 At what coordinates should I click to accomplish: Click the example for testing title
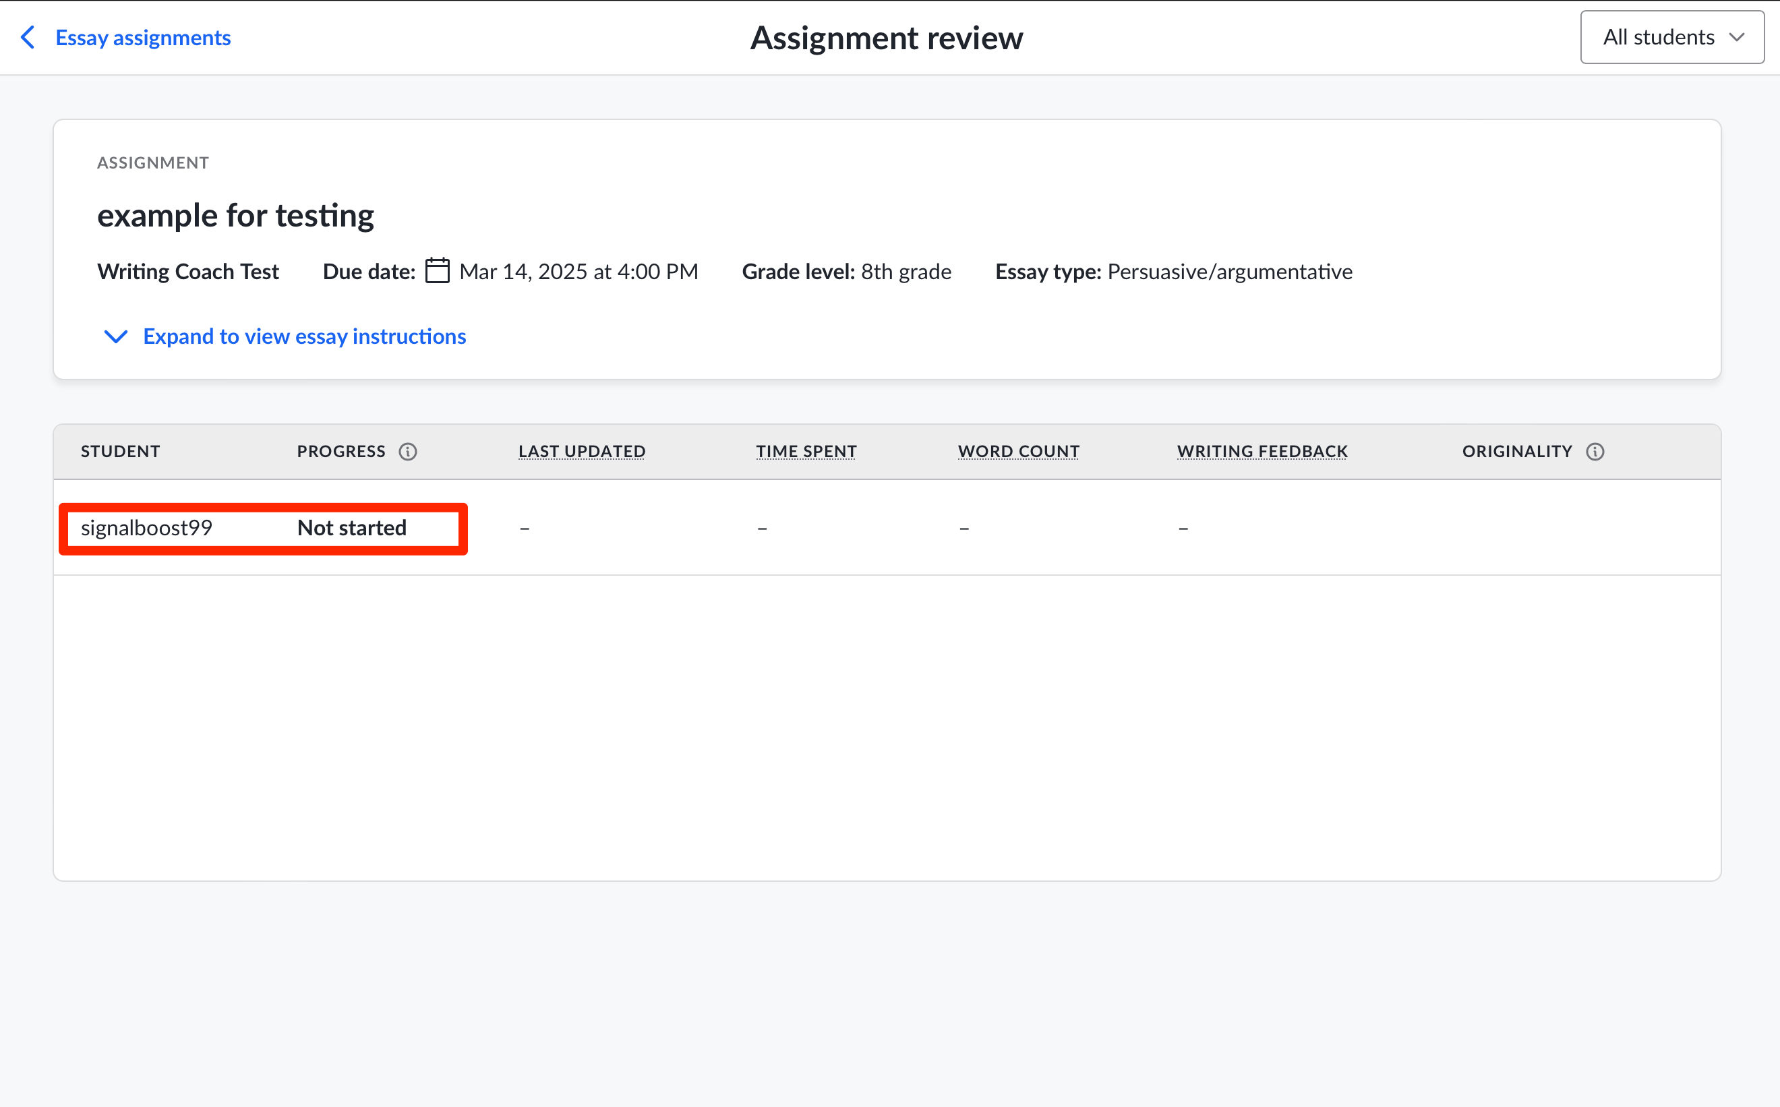coord(236,215)
